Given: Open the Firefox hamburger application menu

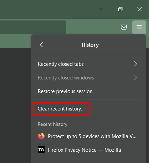Looking at the screenshot, I should click(139, 27).
